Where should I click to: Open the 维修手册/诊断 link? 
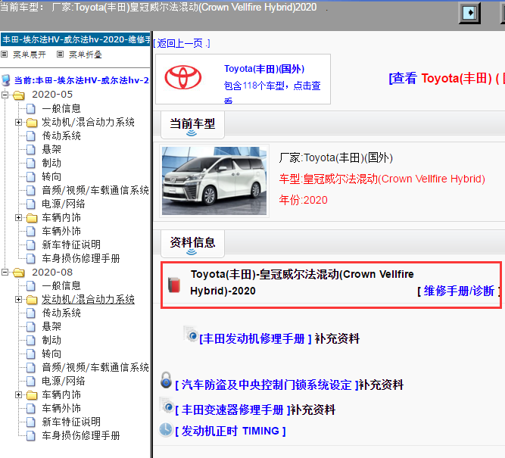coord(459,291)
